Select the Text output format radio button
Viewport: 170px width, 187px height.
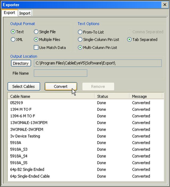point(13,32)
